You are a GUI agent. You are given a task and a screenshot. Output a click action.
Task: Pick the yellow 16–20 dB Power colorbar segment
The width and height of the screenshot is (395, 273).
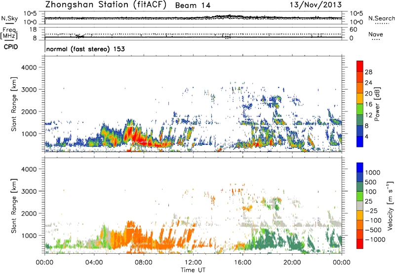(x=360, y=99)
